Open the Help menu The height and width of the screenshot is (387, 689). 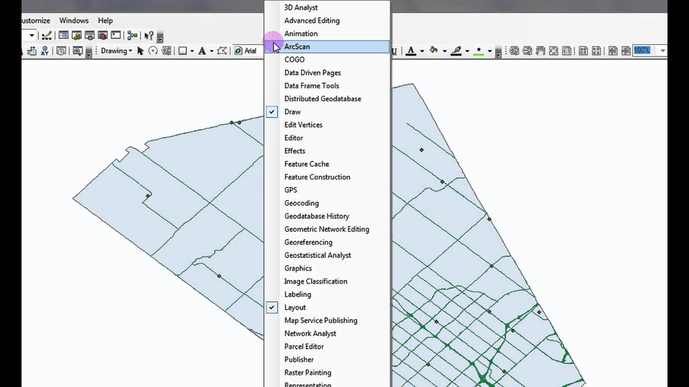pos(106,20)
